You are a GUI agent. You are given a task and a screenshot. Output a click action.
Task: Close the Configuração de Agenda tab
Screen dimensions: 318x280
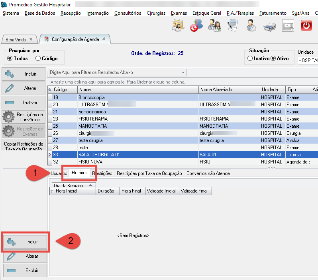pos(104,39)
